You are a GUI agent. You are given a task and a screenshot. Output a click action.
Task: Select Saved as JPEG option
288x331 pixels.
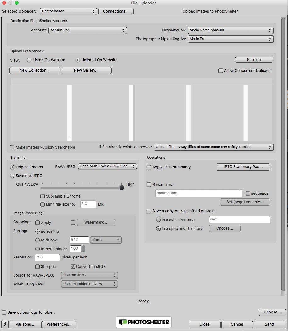[x=12, y=176]
